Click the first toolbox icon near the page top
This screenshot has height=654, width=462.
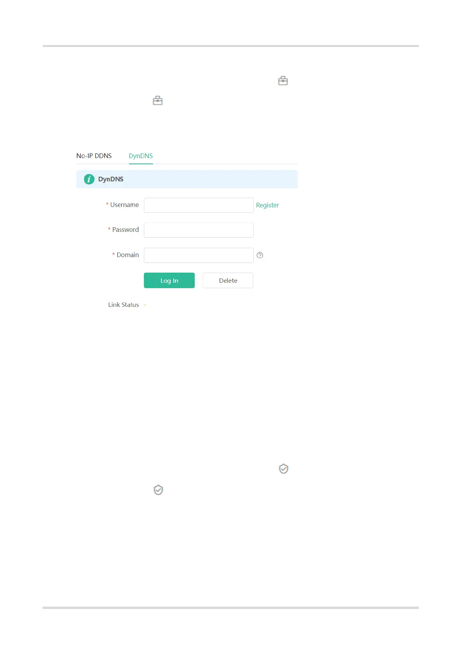coord(283,81)
